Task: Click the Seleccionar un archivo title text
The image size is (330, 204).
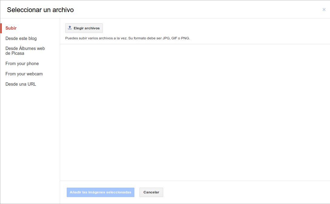Action: [x=40, y=10]
